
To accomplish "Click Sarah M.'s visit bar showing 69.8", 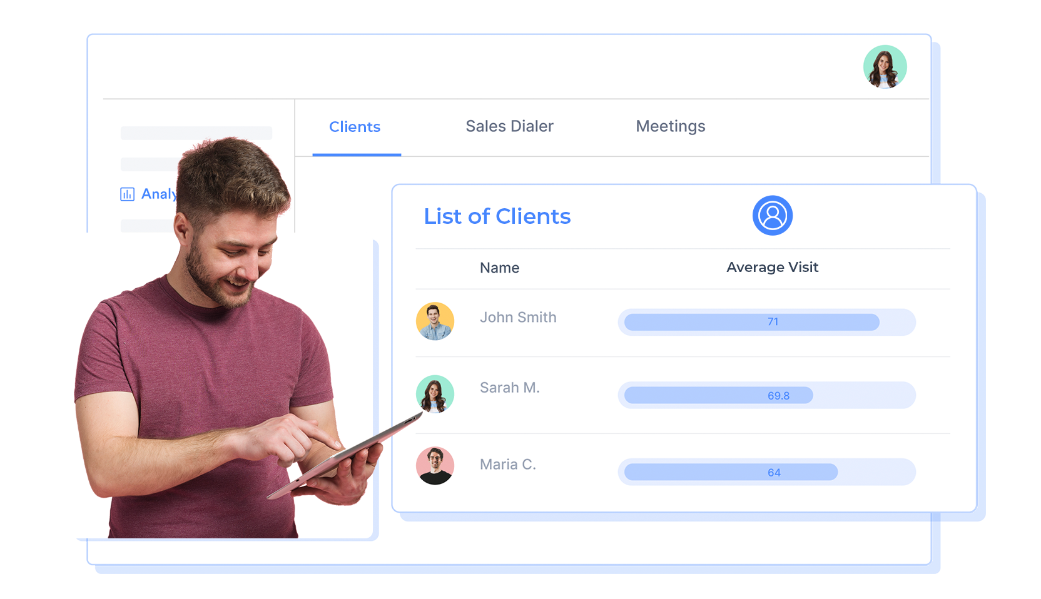I will [x=719, y=395].
